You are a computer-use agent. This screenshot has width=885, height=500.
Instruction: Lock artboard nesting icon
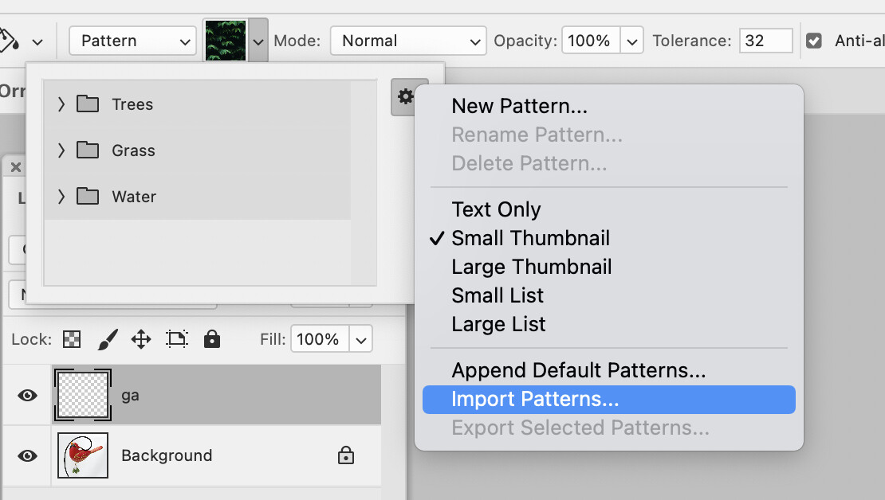pyautogui.click(x=177, y=339)
